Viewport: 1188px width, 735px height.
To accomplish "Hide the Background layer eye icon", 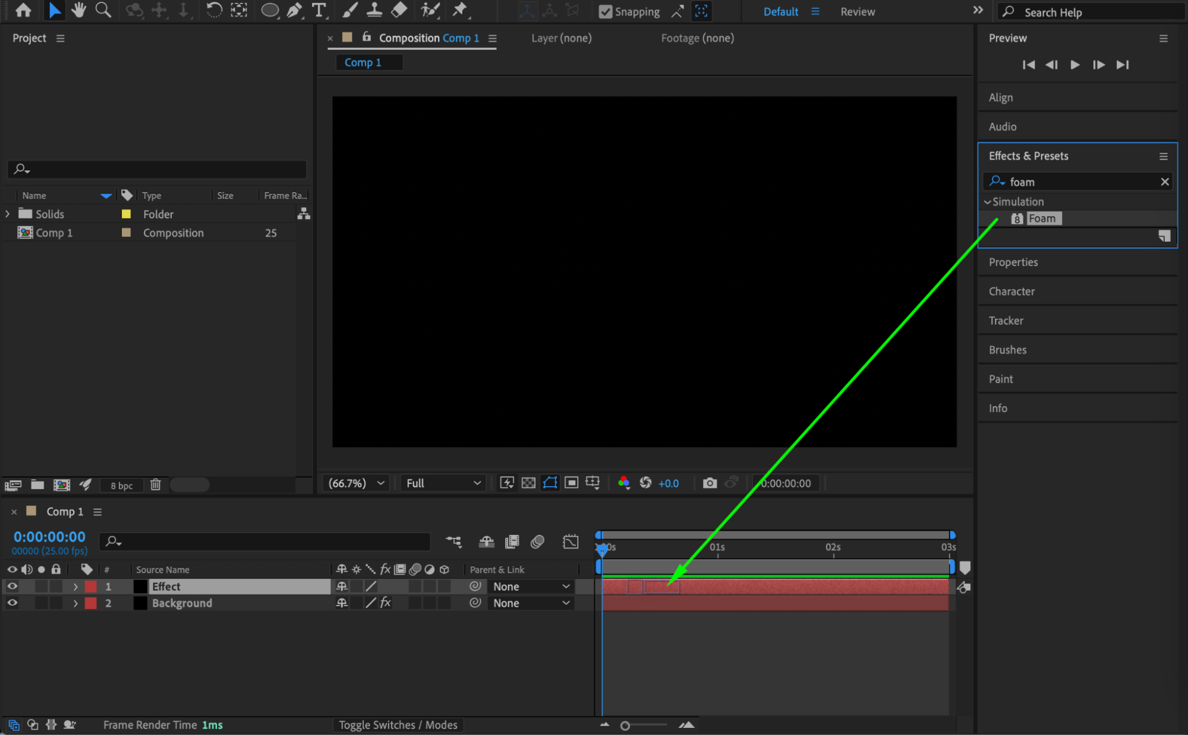I will tap(12, 603).
